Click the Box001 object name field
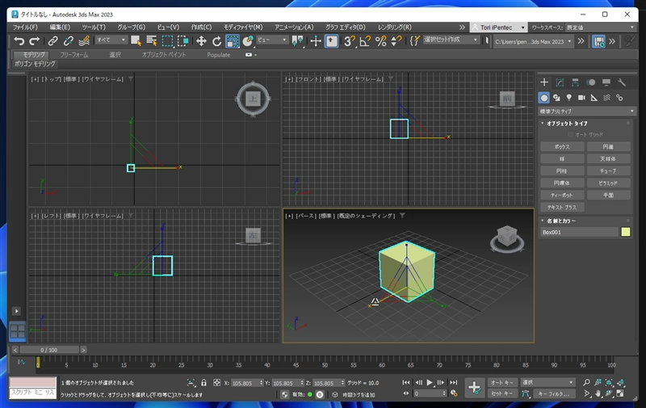This screenshot has width=646, height=408. click(579, 232)
